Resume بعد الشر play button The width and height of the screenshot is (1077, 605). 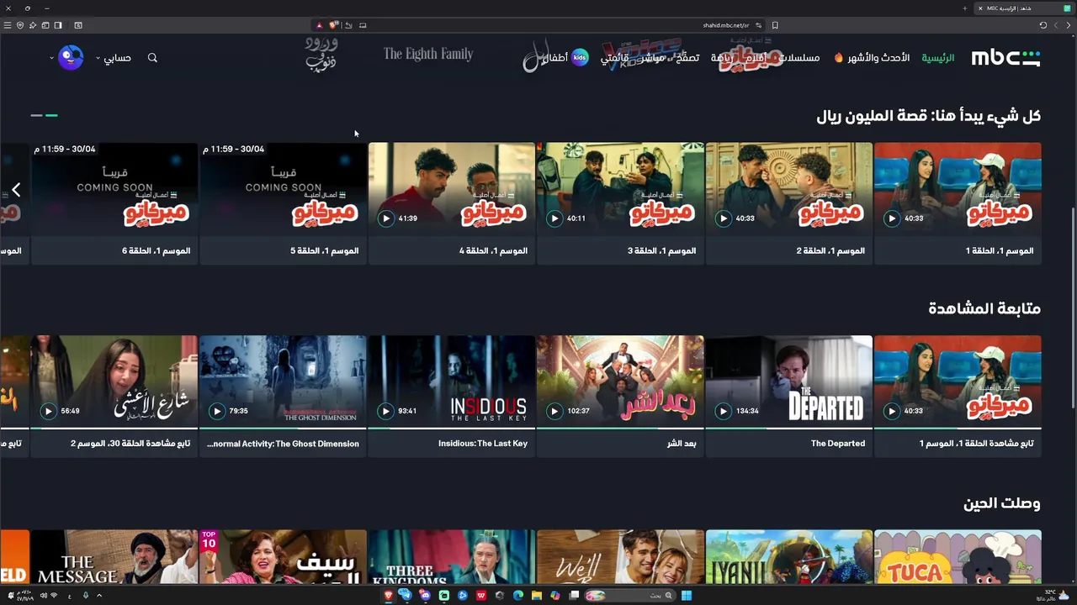[x=554, y=411]
